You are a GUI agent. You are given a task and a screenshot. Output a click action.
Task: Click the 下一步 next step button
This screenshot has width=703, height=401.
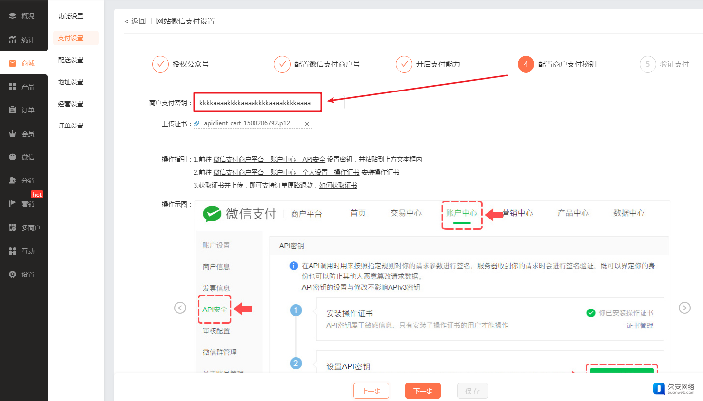tap(423, 391)
